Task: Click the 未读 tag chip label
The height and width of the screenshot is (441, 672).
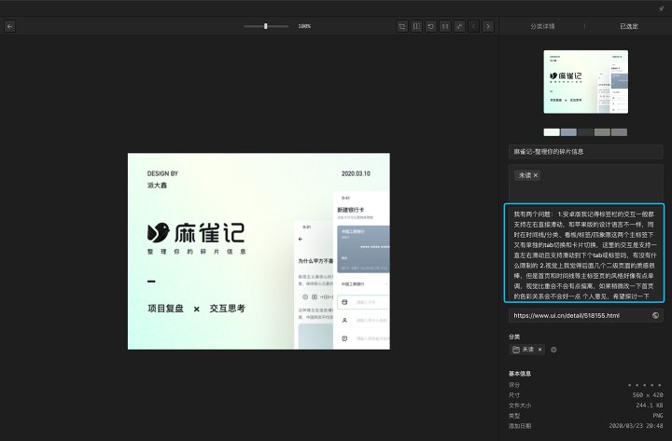Action: 525,175
